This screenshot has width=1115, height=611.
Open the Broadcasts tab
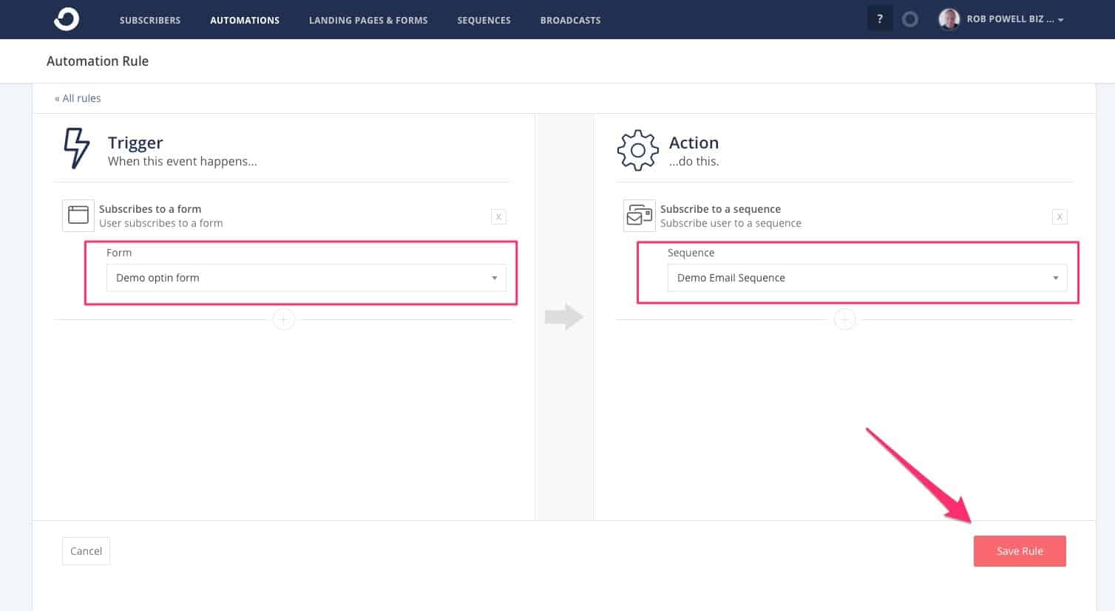pyautogui.click(x=570, y=20)
